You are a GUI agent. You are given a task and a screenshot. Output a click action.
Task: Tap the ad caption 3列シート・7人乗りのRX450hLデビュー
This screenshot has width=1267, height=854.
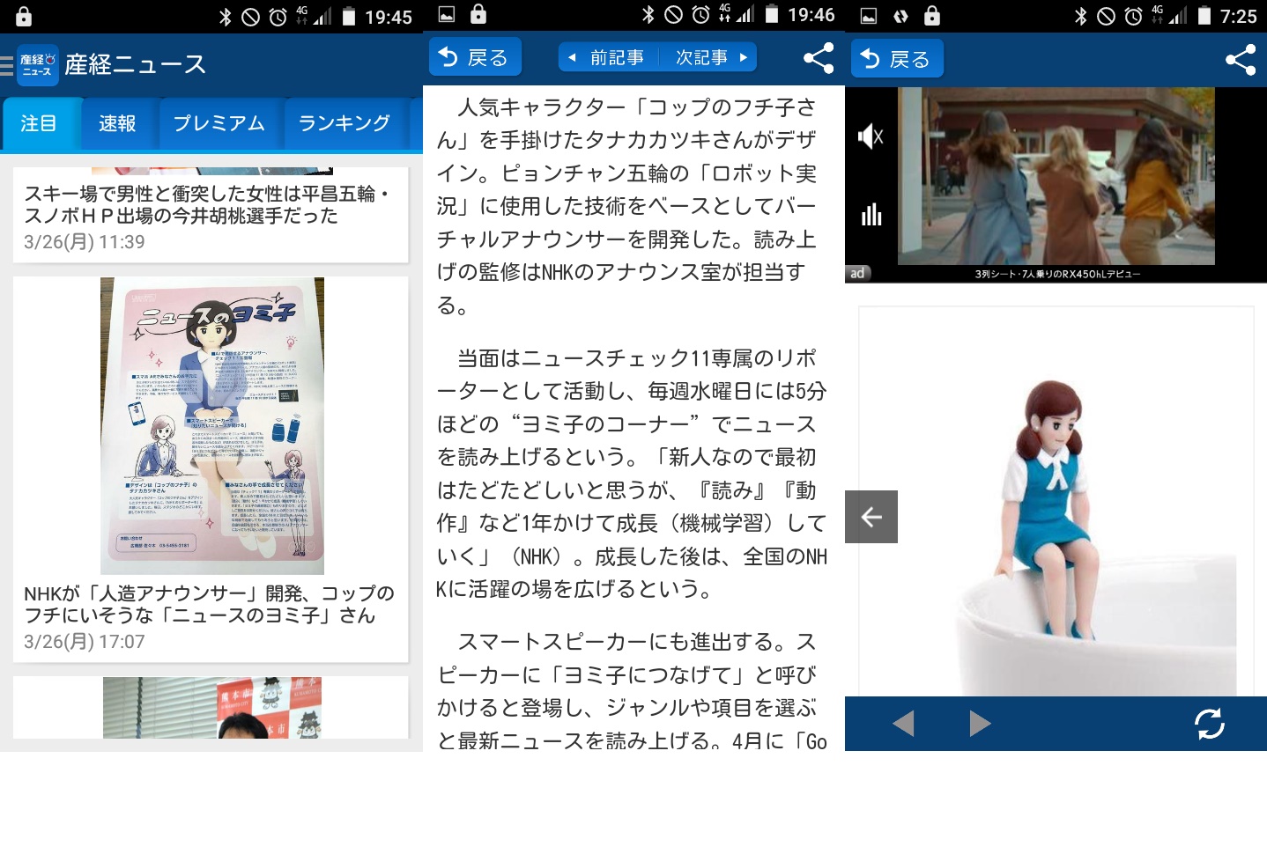pos(1057,274)
